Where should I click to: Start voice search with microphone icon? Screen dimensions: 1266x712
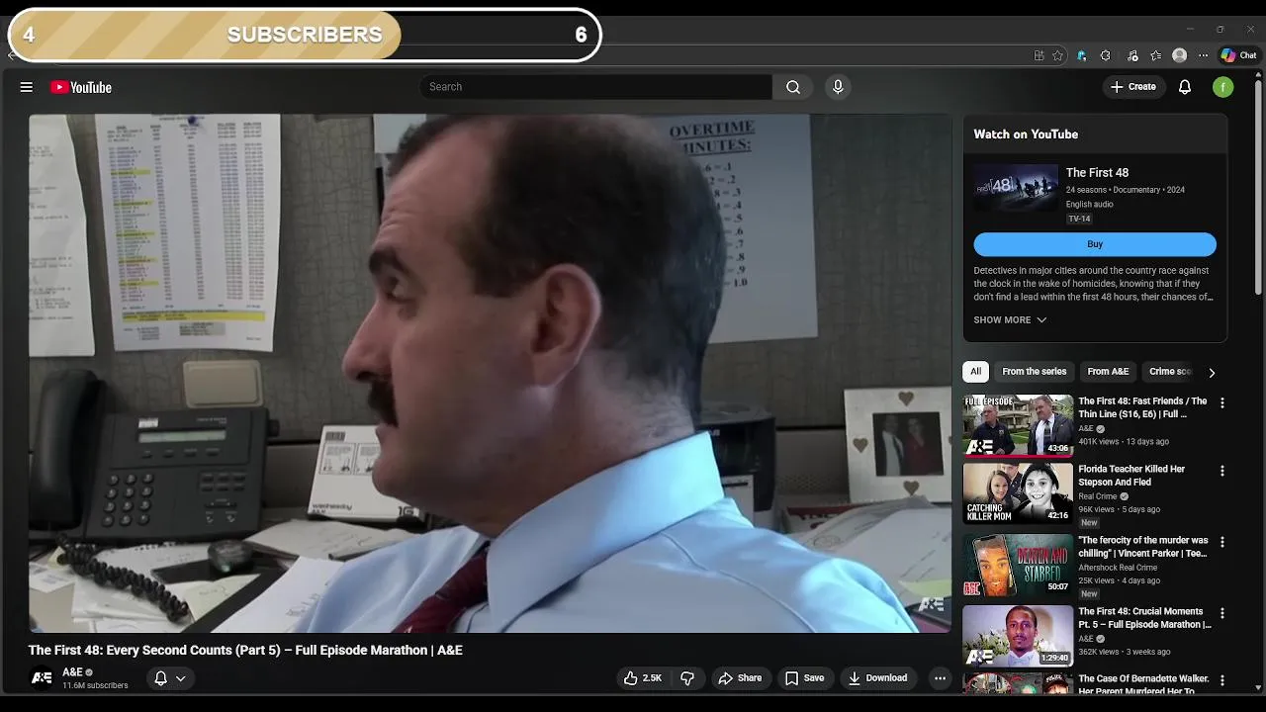838,87
